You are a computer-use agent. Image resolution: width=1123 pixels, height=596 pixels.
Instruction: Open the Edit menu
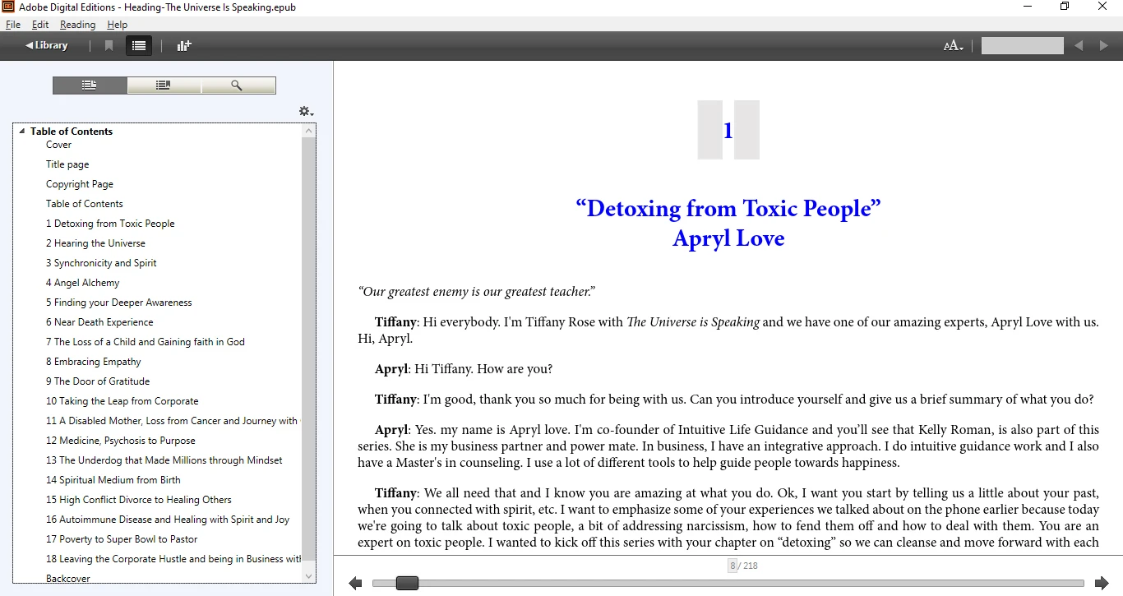point(40,25)
